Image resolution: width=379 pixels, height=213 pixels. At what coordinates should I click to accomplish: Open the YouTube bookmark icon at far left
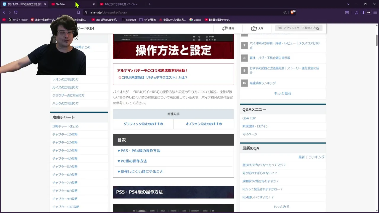click(4, 20)
